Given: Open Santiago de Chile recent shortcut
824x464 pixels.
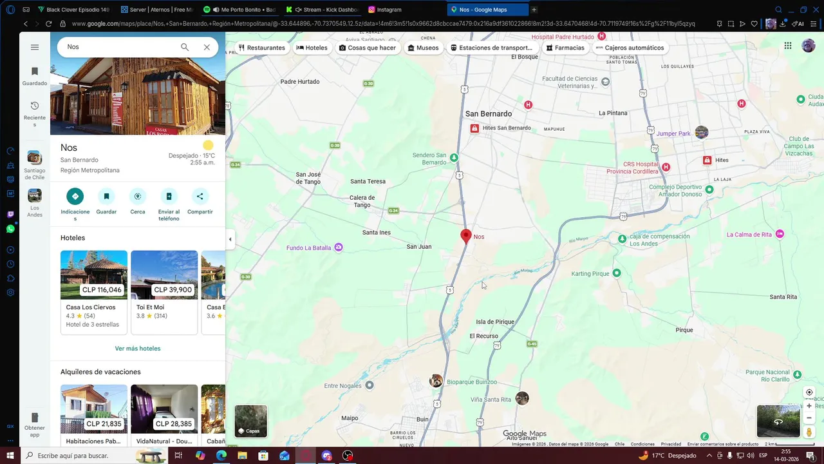Looking at the screenshot, I should 35,165.
